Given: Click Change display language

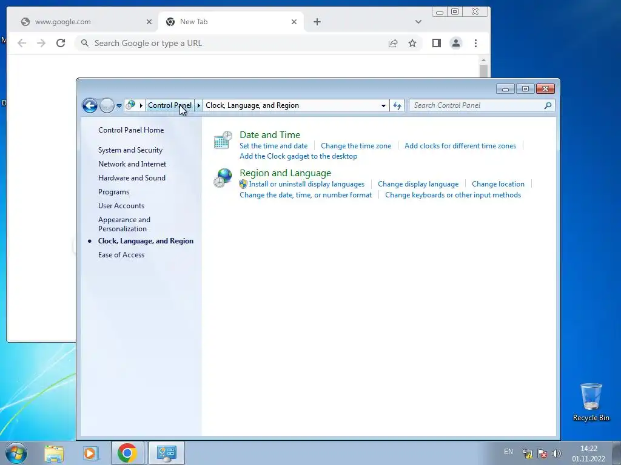Looking at the screenshot, I should pos(418,184).
